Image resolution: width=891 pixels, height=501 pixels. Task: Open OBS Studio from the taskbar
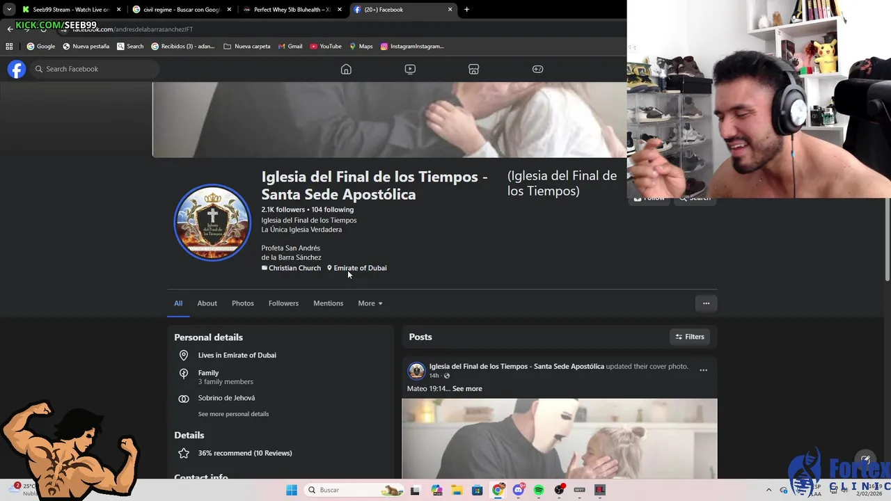click(x=559, y=490)
